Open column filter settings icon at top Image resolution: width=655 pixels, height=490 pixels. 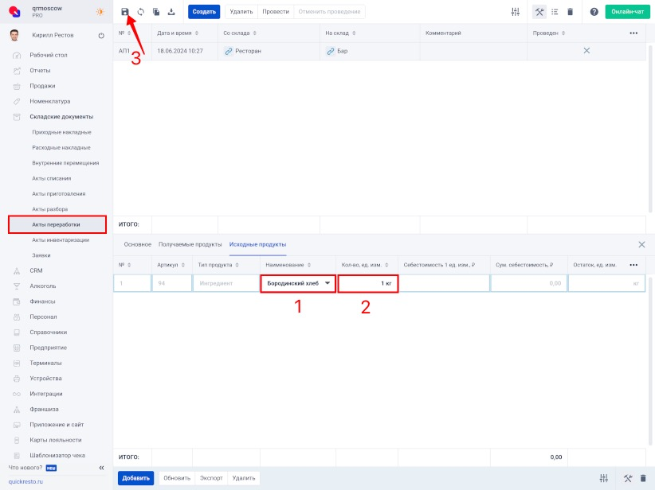[x=516, y=12]
